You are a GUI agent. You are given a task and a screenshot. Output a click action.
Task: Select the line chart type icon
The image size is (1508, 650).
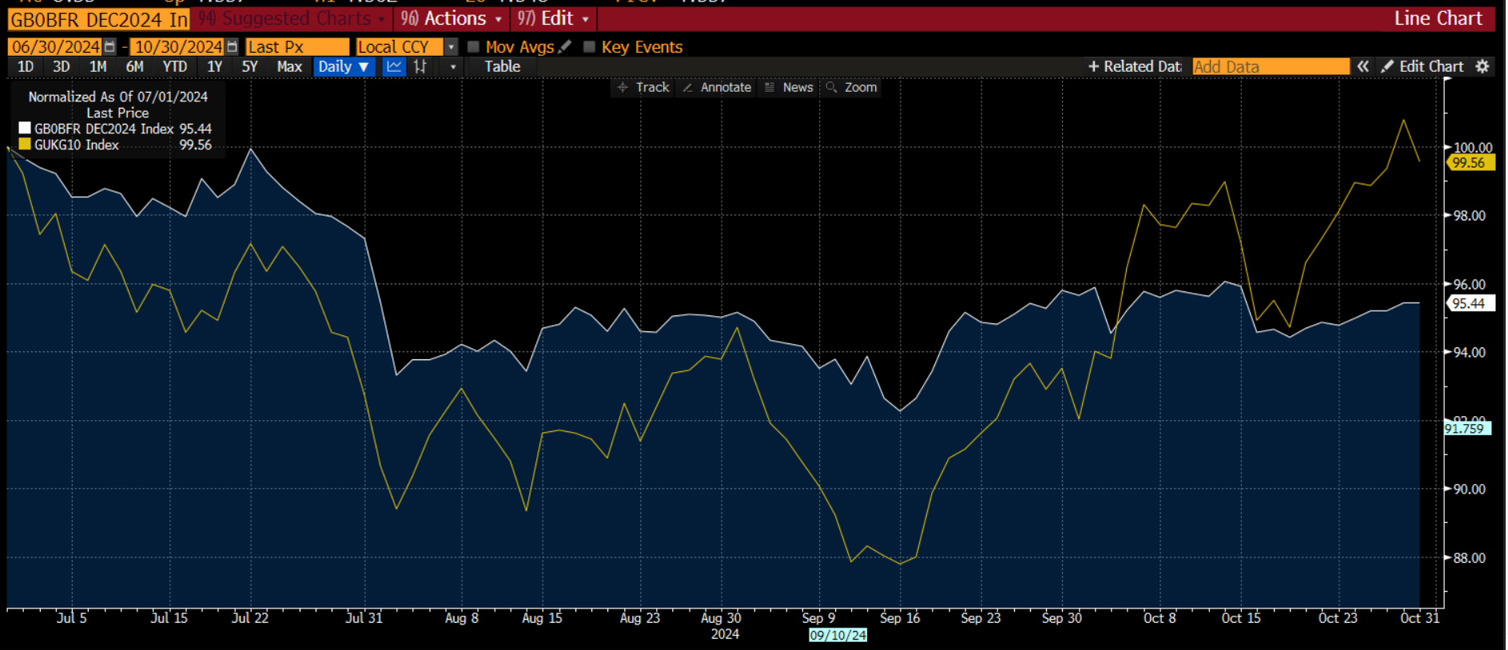pyautogui.click(x=393, y=67)
